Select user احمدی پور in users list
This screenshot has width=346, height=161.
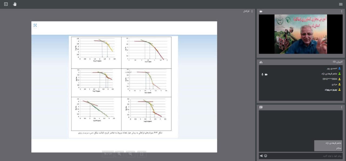coord(331,69)
